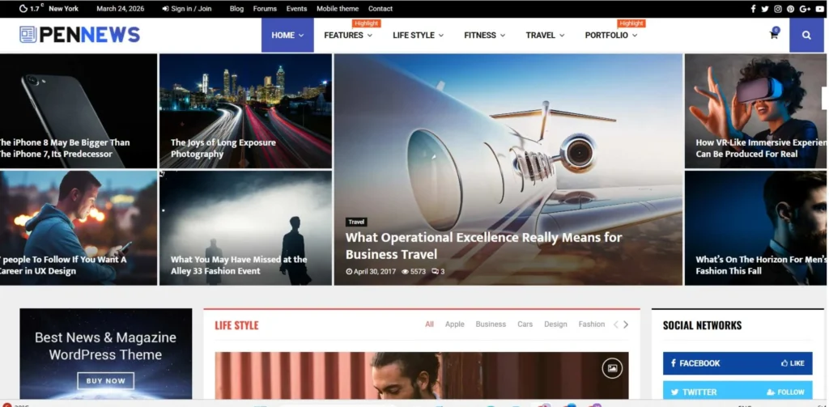
Task: Click the image gallery icon on Life Style post
Action: point(612,368)
